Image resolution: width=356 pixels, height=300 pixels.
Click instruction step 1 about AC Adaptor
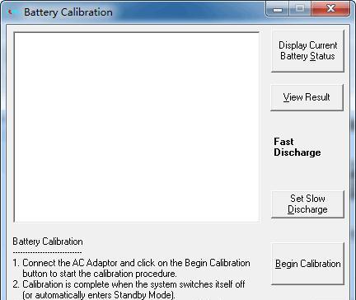[131, 263]
